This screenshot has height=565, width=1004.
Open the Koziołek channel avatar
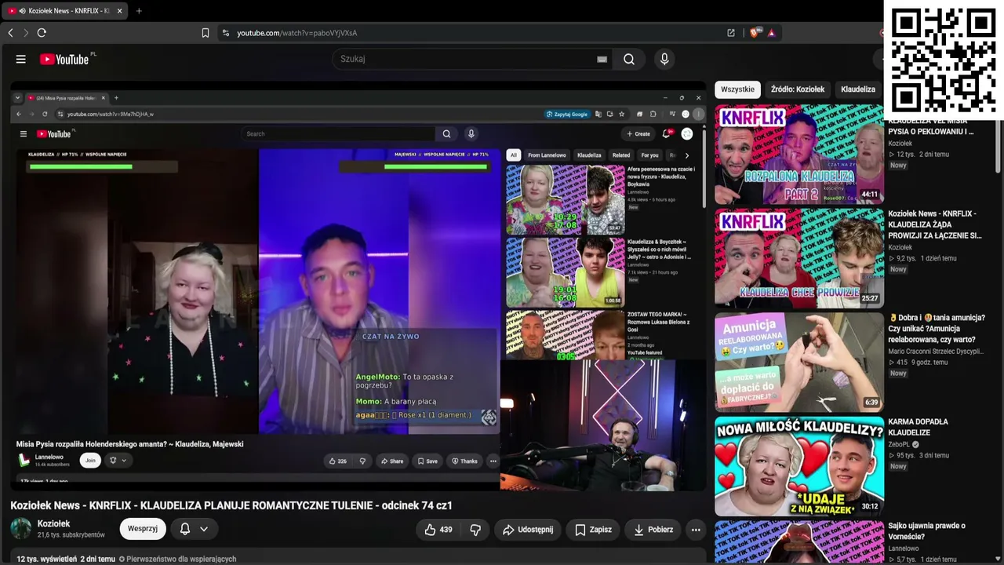(x=21, y=529)
